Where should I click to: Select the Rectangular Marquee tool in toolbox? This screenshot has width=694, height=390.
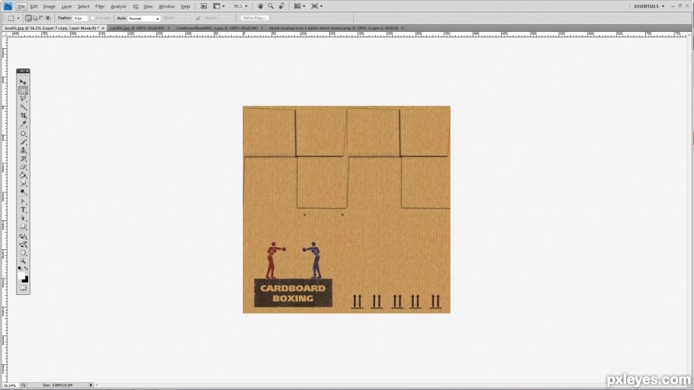(23, 91)
